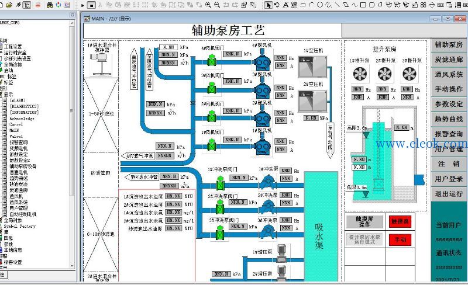Click the color wheel toolbar icon

[58, 5]
